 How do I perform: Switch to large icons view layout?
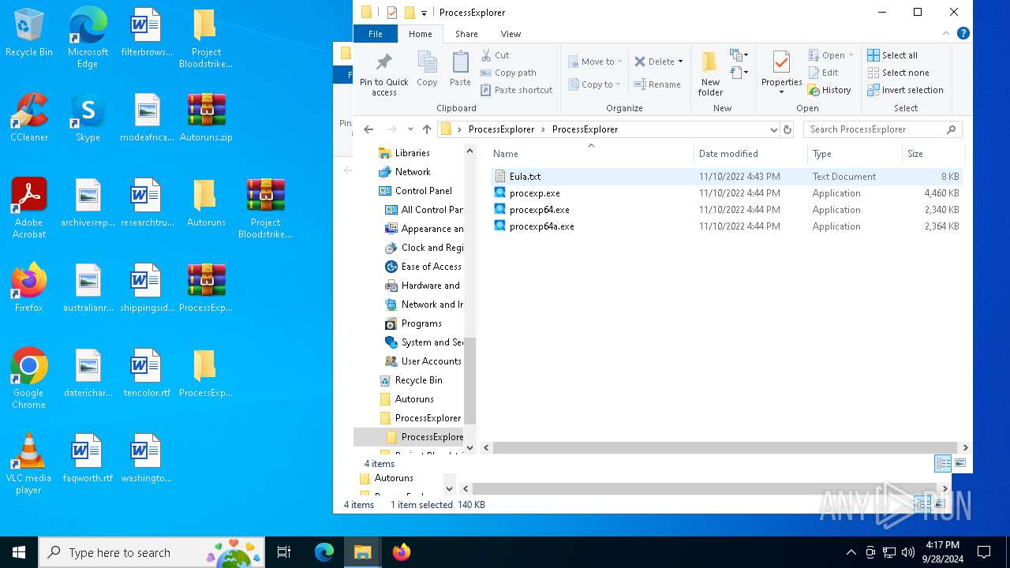coord(960,463)
